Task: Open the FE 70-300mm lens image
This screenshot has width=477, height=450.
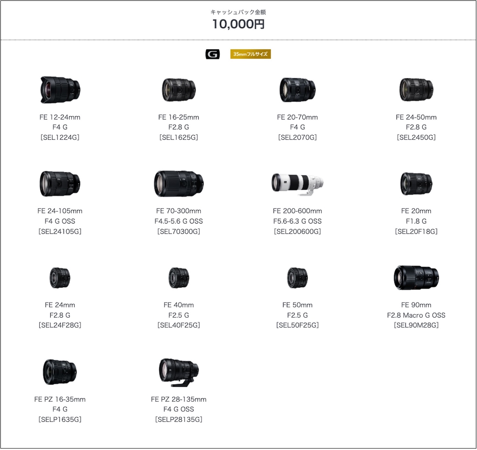Action: [x=179, y=183]
